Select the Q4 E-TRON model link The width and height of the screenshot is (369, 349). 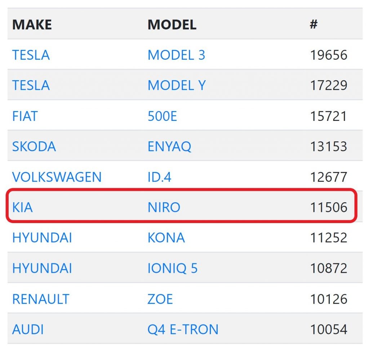click(183, 329)
